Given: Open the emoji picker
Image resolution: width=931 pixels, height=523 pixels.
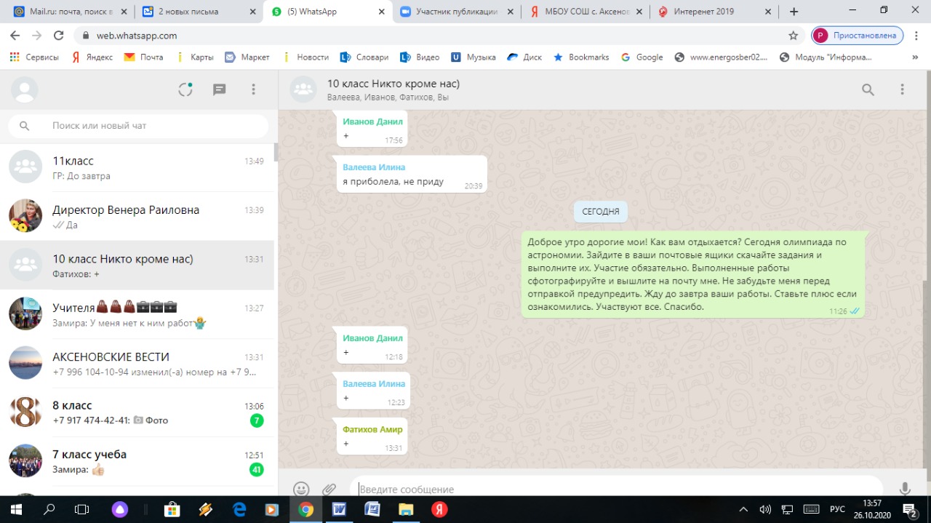Looking at the screenshot, I should [301, 490].
